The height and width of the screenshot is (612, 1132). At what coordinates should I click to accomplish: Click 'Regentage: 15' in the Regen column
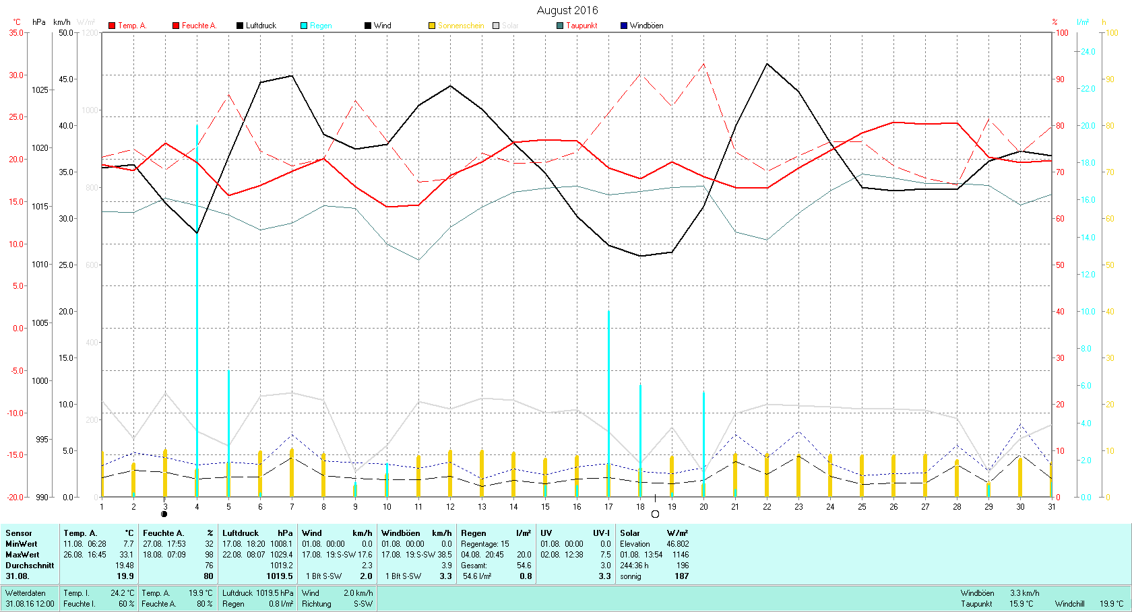pos(485,544)
